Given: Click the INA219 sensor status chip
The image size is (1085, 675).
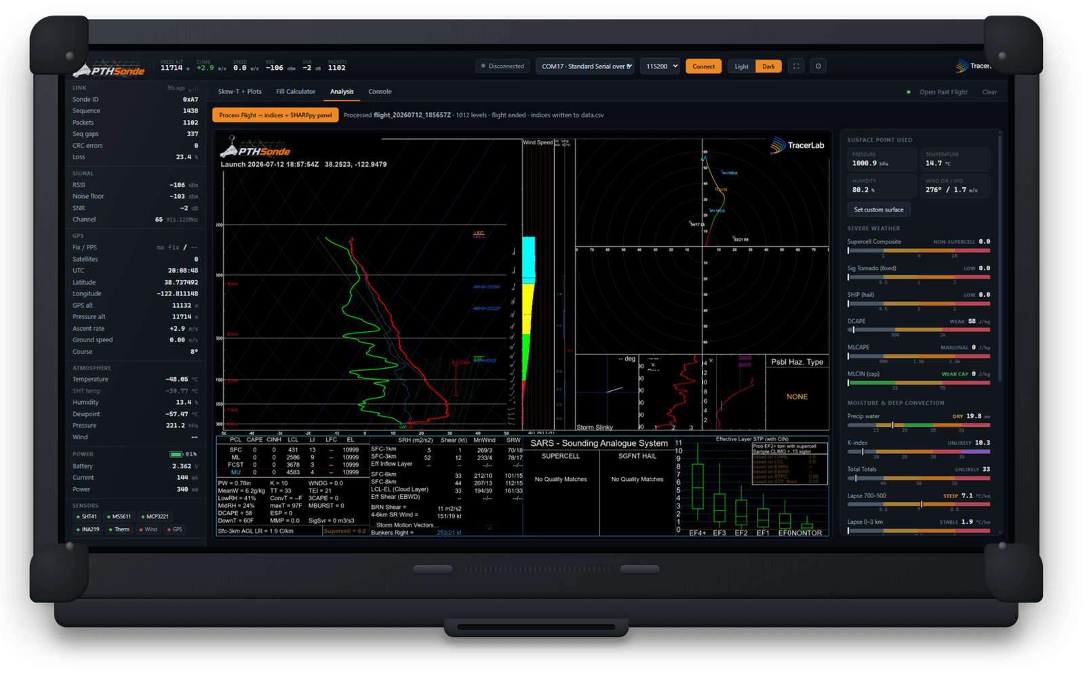Looking at the screenshot, I should coord(87,529).
